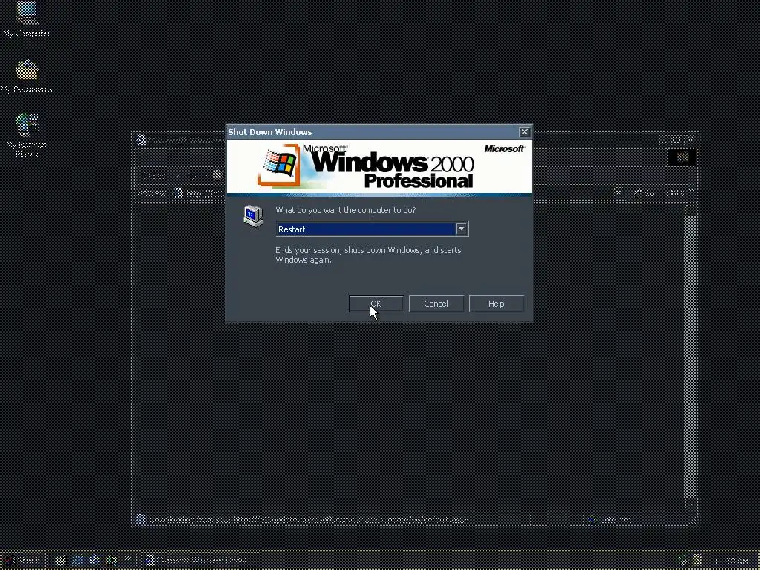This screenshot has height=570, width=760.
Task: Click Cancel in Shut Down Windows dialog
Action: 436,304
